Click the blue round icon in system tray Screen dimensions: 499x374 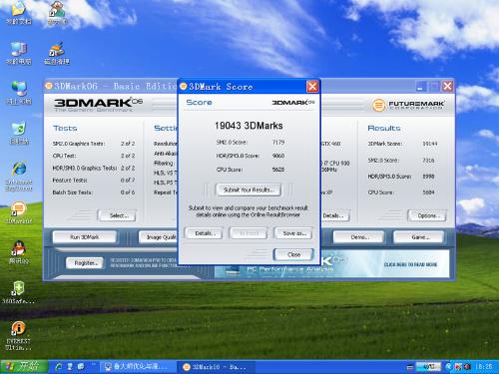(x=449, y=367)
